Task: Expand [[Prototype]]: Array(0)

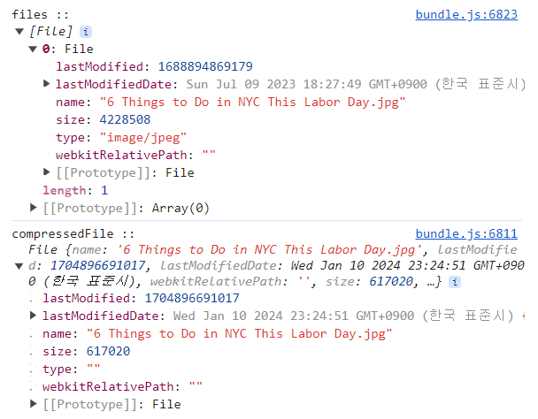Action: tap(34, 207)
